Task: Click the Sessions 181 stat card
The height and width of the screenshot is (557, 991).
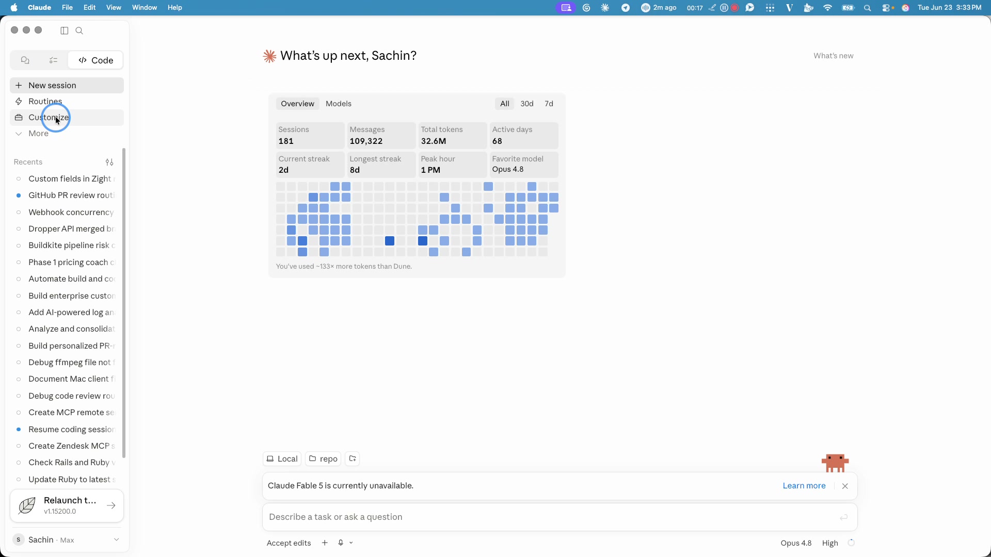Action: click(310, 136)
